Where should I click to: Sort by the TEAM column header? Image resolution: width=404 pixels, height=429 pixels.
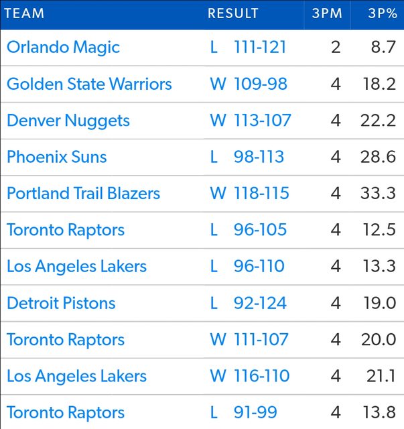click(x=24, y=13)
